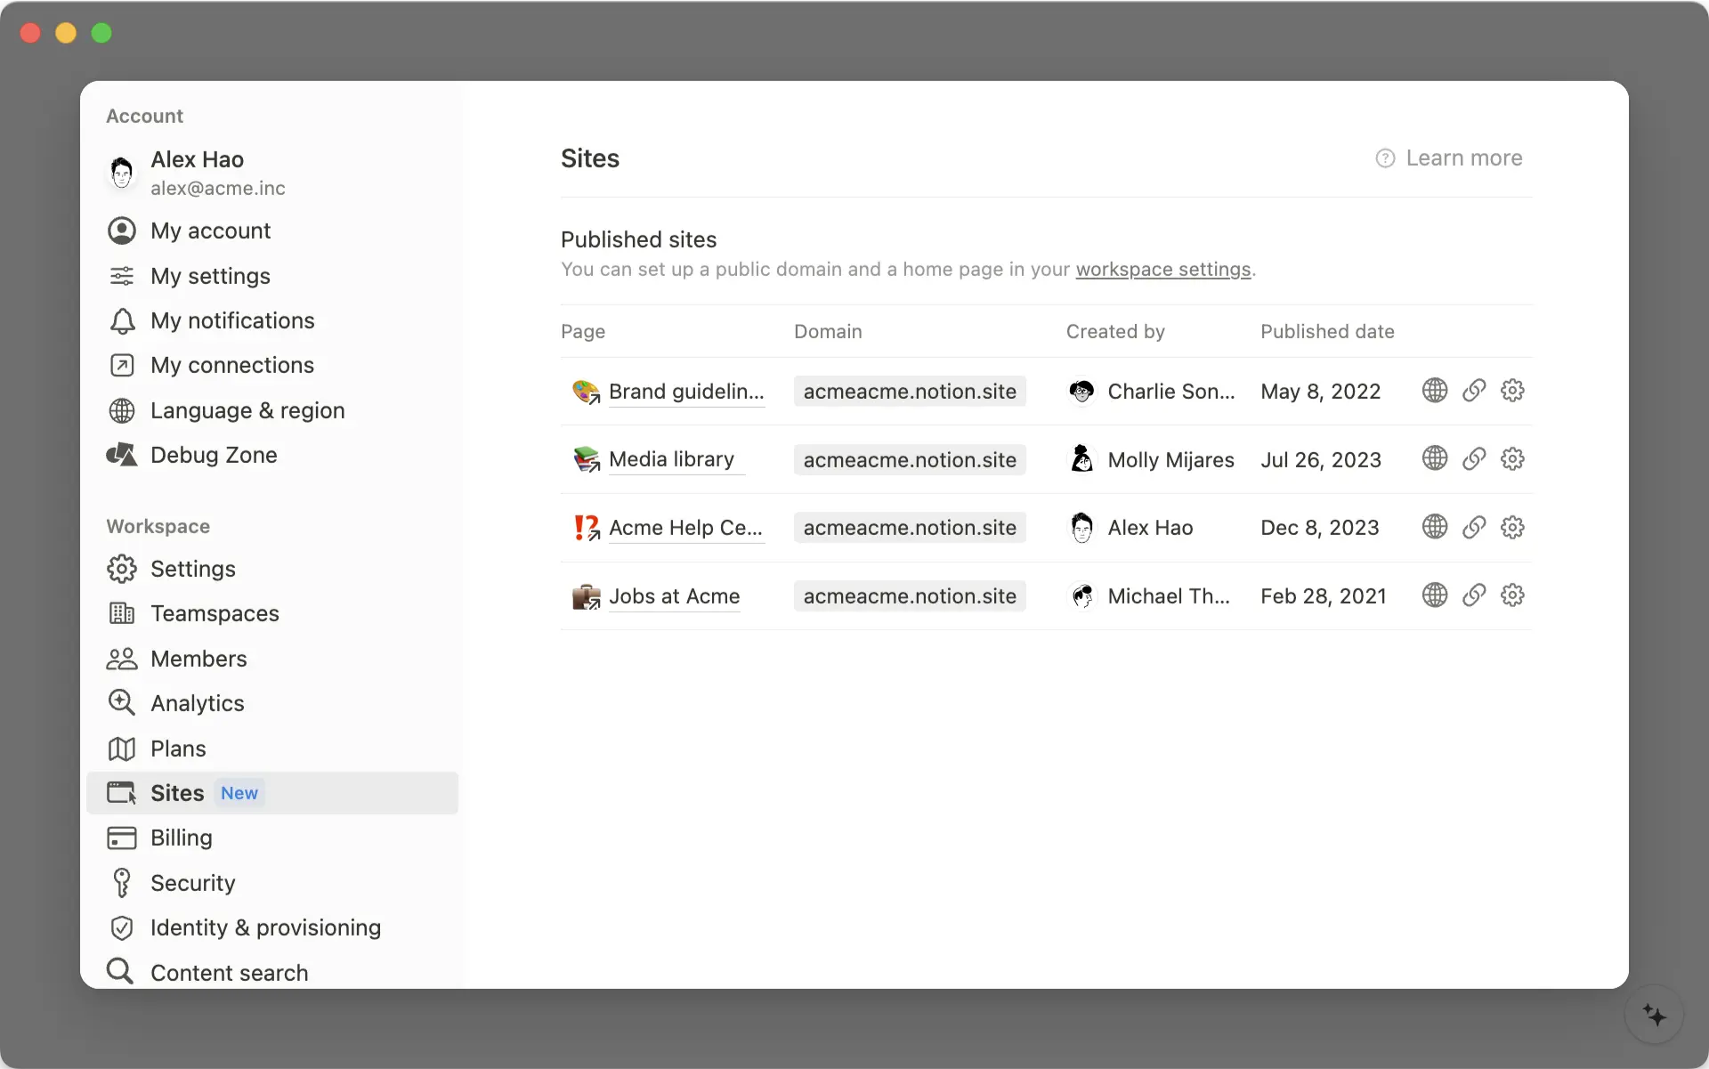This screenshot has width=1709, height=1069.
Task: Select the My connections sidebar item
Action: (232, 365)
